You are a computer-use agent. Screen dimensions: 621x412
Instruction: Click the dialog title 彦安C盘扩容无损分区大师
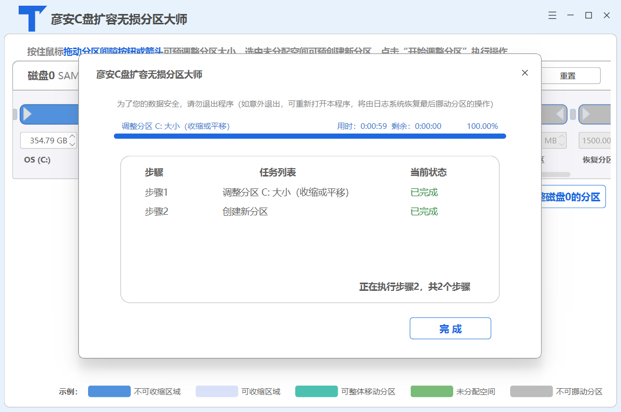149,75
